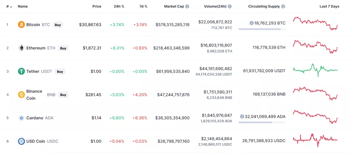
Task: Open Tether's green 7-day sparkline chart
Action: coord(315,70)
